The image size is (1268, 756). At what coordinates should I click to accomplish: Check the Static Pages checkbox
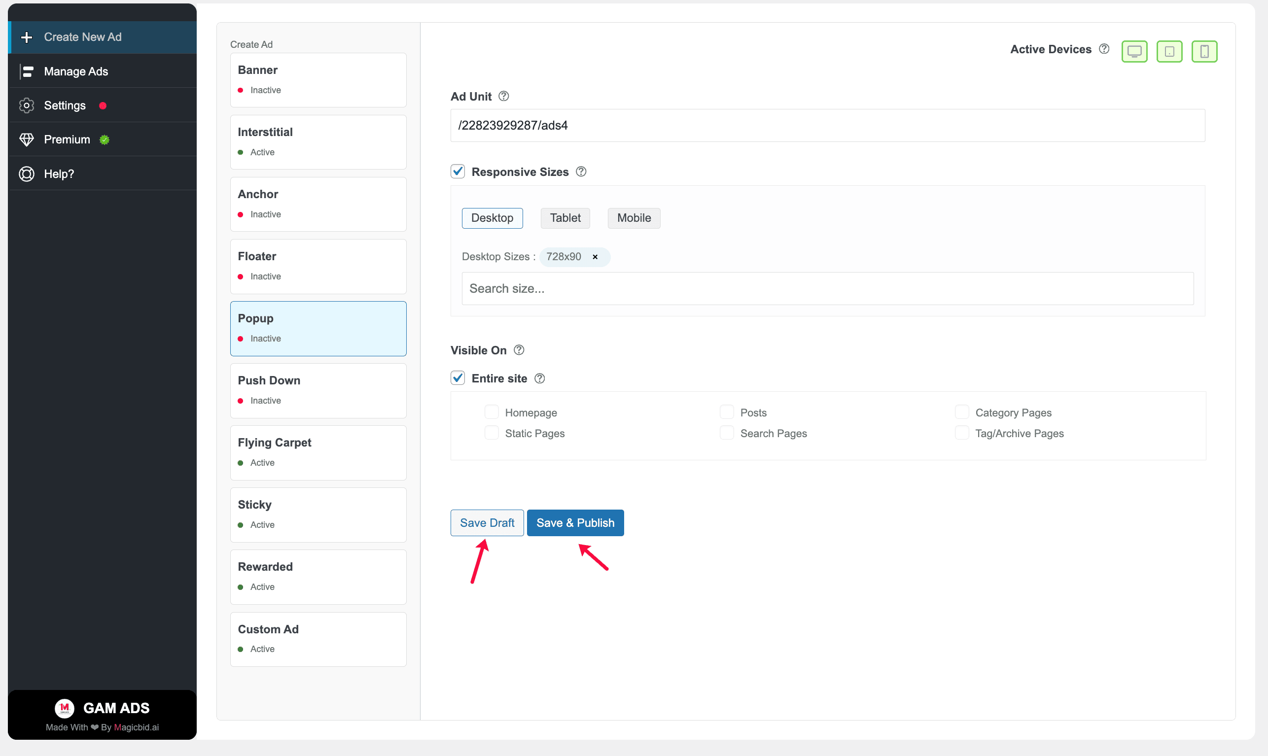(x=492, y=433)
